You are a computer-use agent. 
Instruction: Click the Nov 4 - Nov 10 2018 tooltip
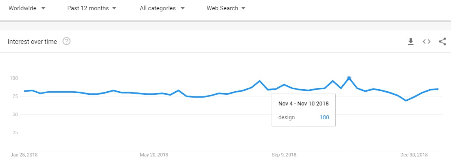[303, 104]
